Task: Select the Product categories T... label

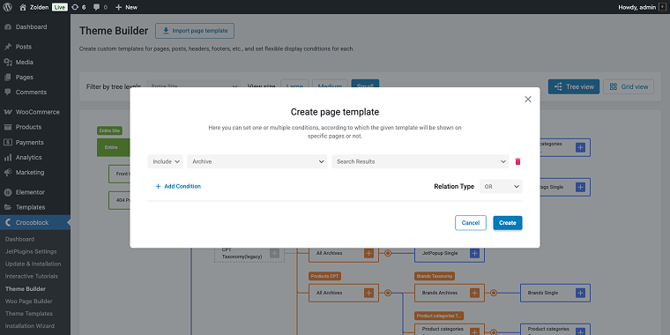Action: (439, 316)
